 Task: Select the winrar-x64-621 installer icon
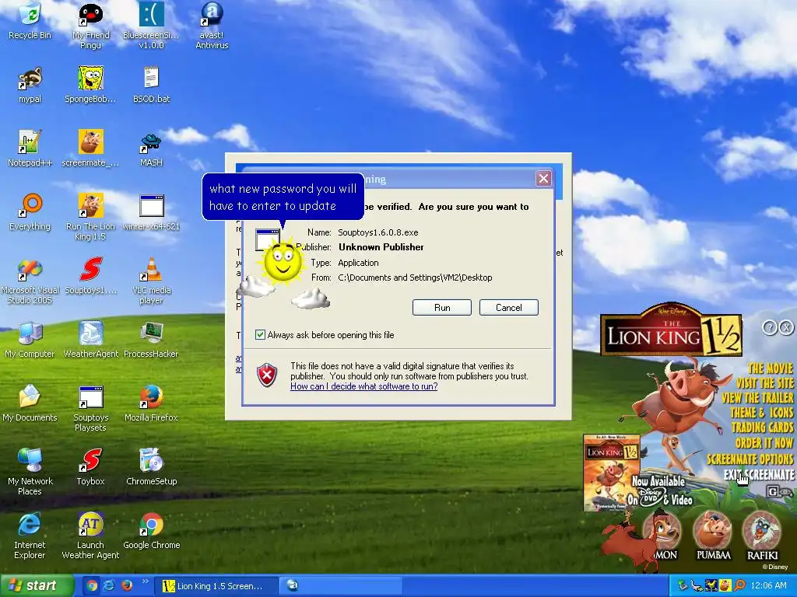coord(151,212)
